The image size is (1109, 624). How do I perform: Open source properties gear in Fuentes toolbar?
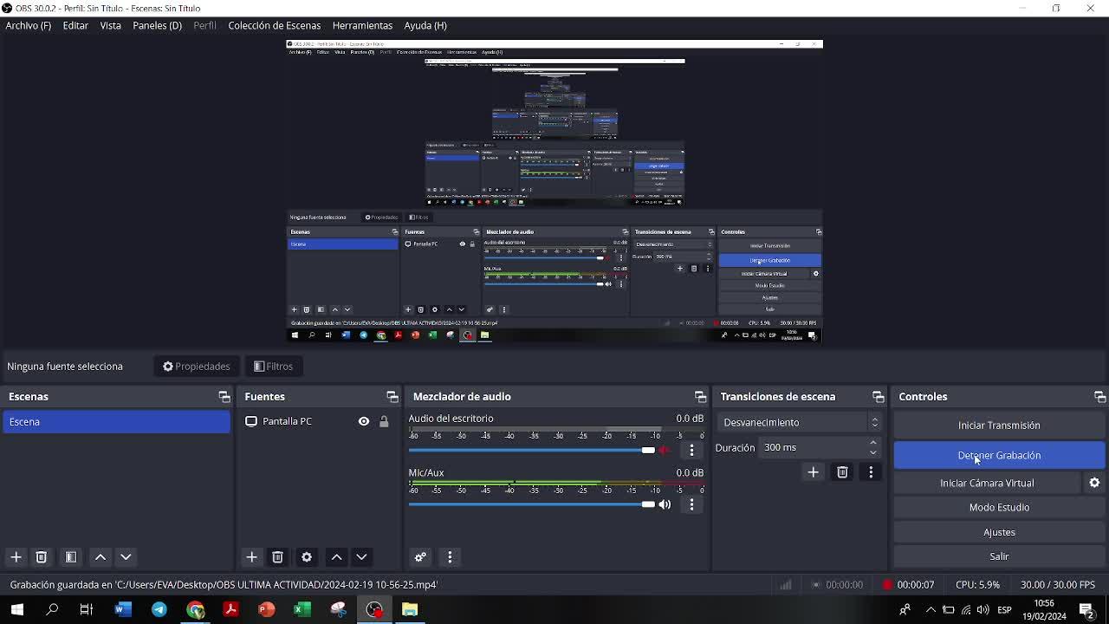point(307,557)
